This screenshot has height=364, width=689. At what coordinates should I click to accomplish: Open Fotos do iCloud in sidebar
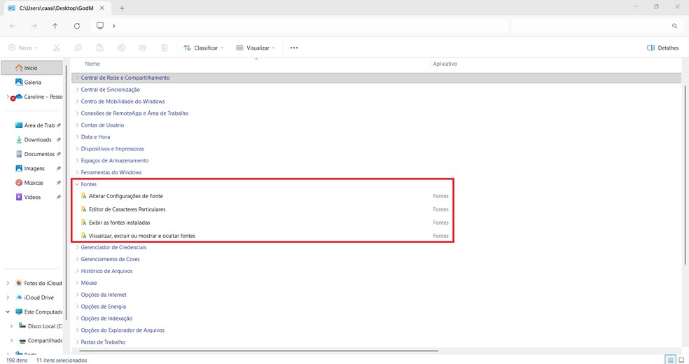pos(39,283)
